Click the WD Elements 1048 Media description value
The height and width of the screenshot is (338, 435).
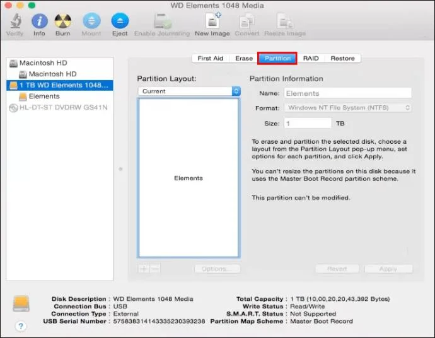pyautogui.click(x=153, y=299)
